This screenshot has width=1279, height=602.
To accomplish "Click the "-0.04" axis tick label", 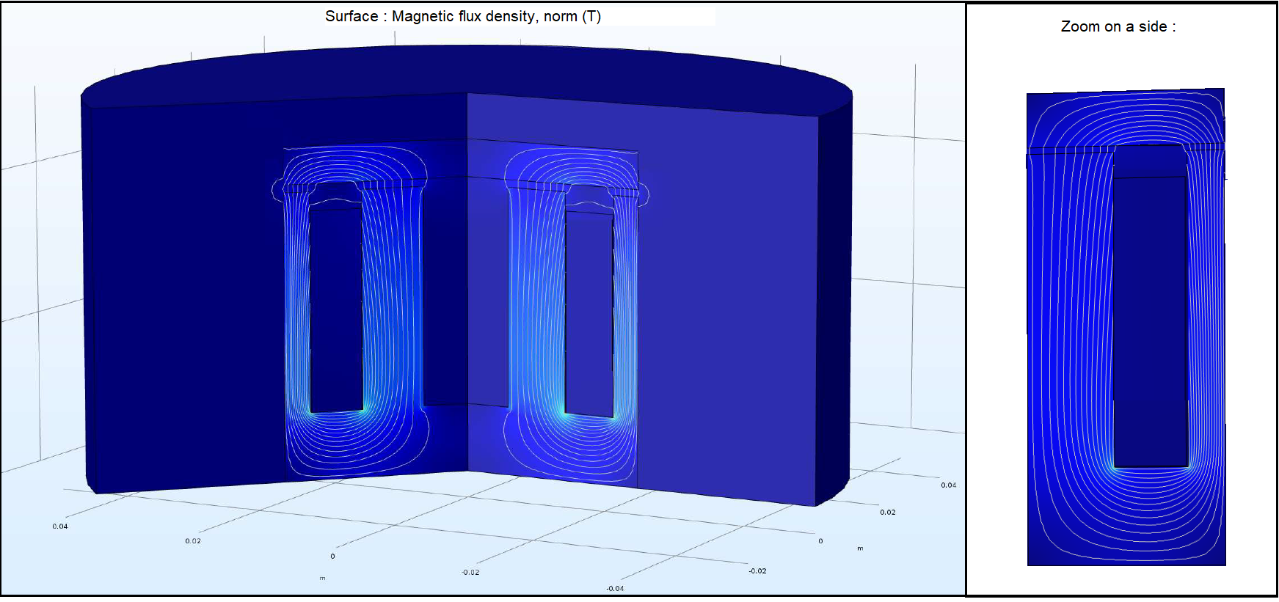I will [615, 589].
